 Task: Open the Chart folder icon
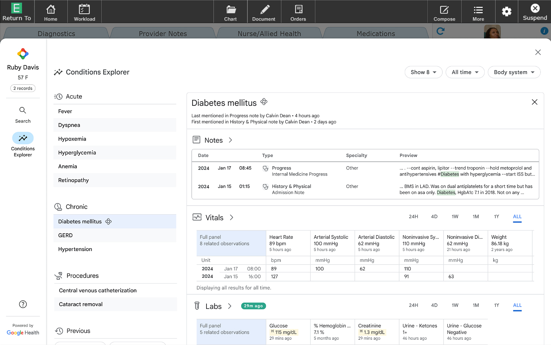click(230, 11)
